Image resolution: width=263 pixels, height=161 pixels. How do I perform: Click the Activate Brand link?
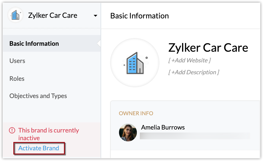(x=39, y=148)
